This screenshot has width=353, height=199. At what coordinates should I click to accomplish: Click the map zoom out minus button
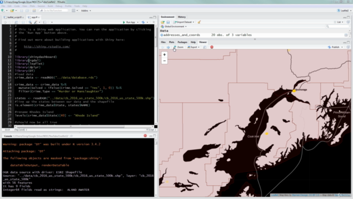pyautogui.click(x=164, y=61)
